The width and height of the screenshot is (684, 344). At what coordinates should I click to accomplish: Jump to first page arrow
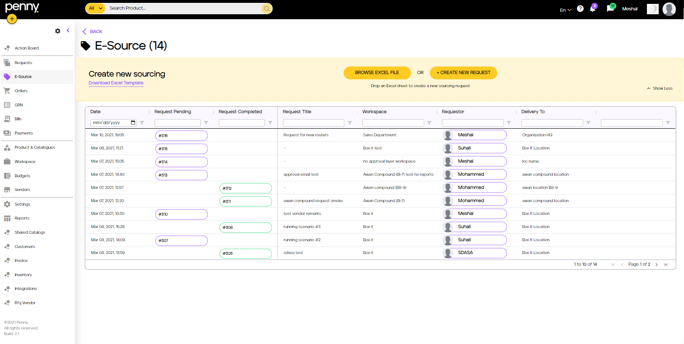click(x=613, y=265)
